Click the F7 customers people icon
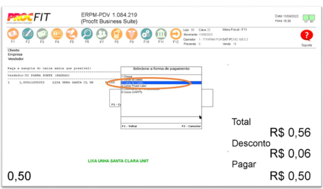The image size is (323, 189). [102, 34]
